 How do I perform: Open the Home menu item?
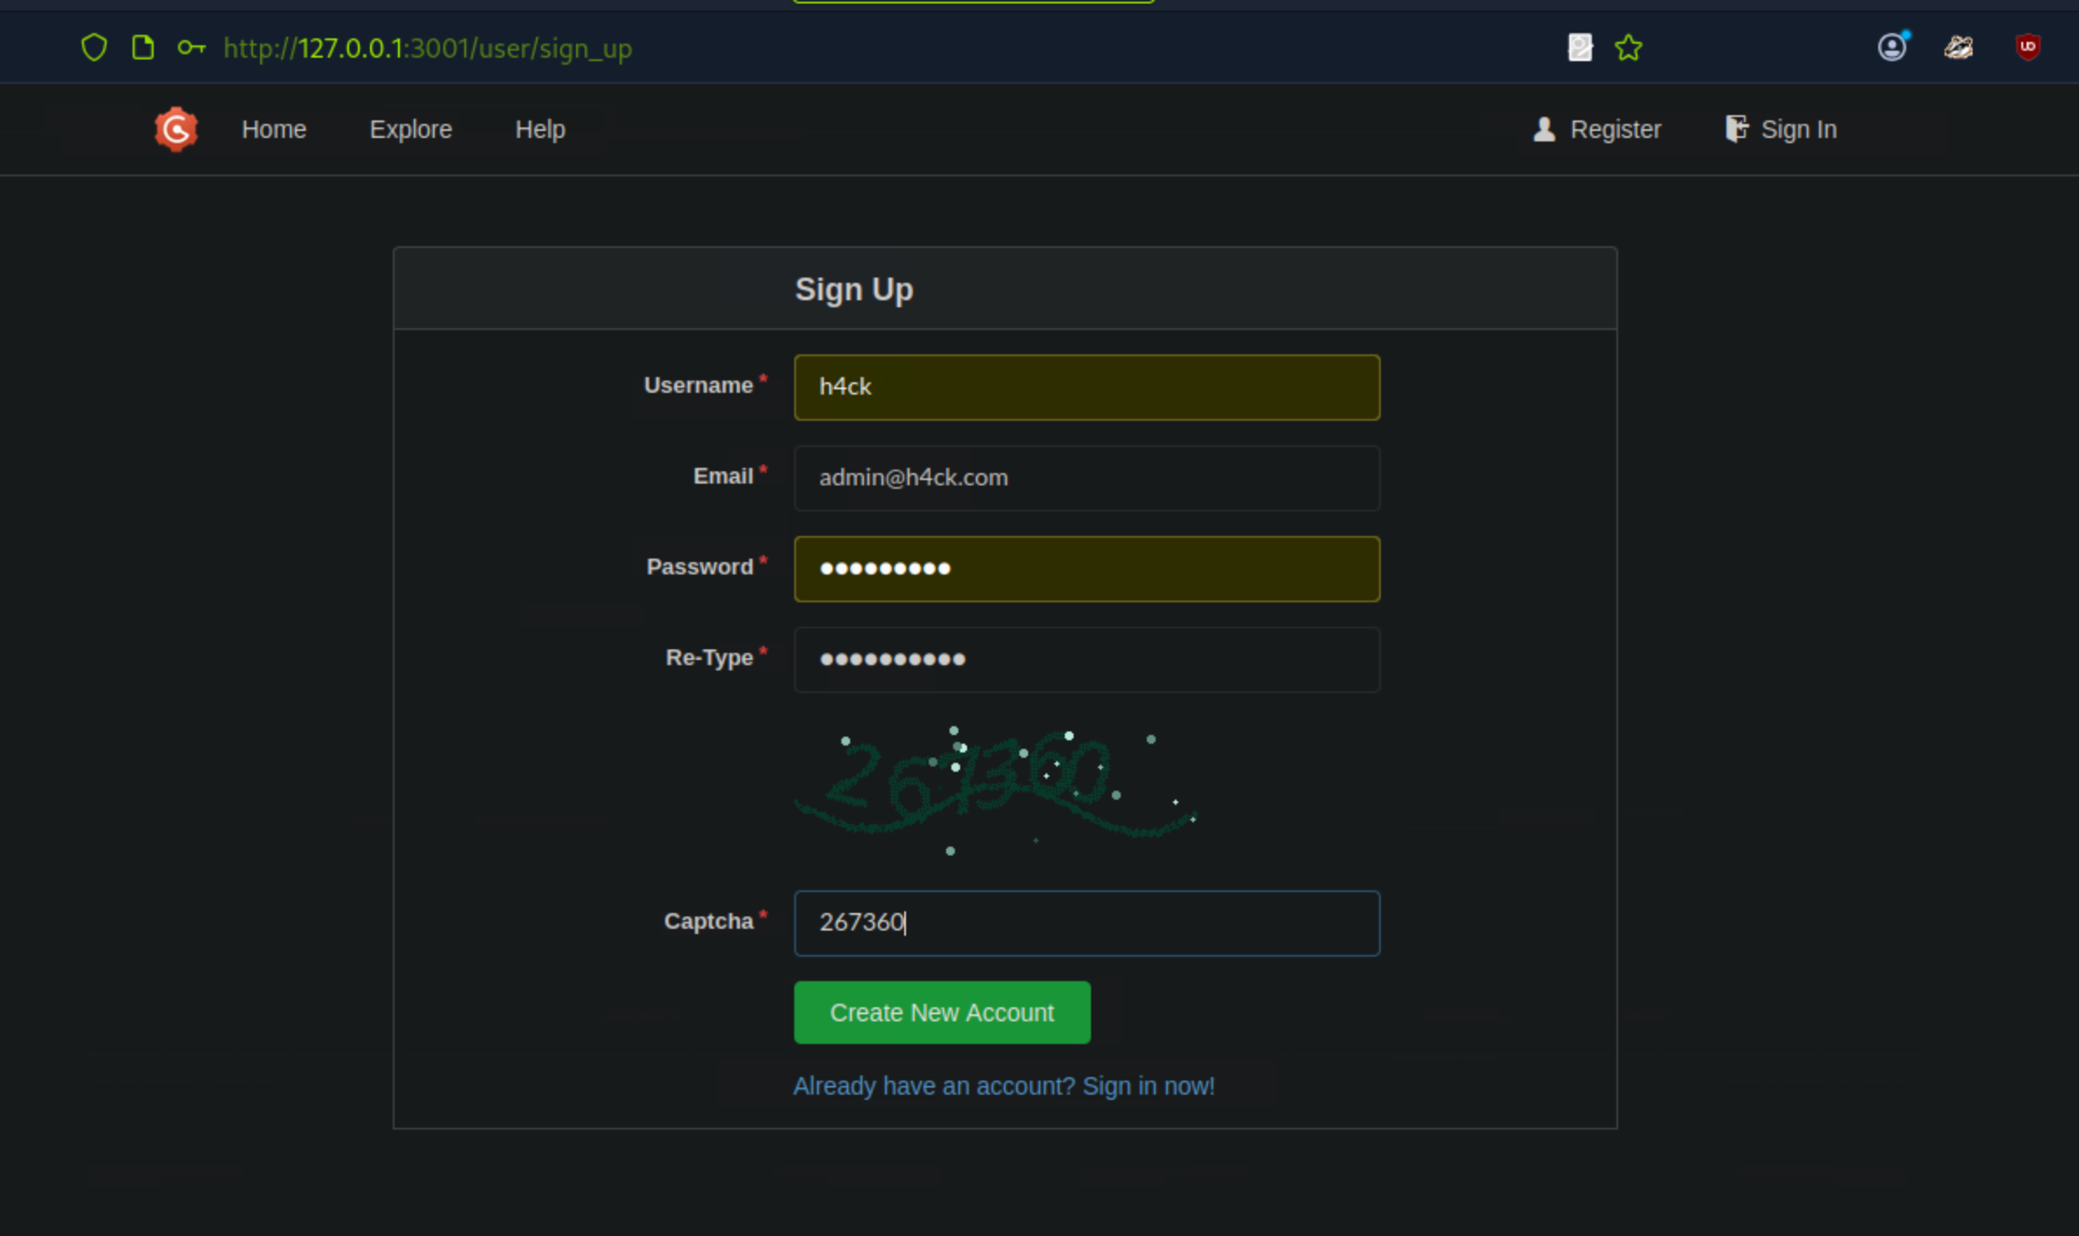273,128
